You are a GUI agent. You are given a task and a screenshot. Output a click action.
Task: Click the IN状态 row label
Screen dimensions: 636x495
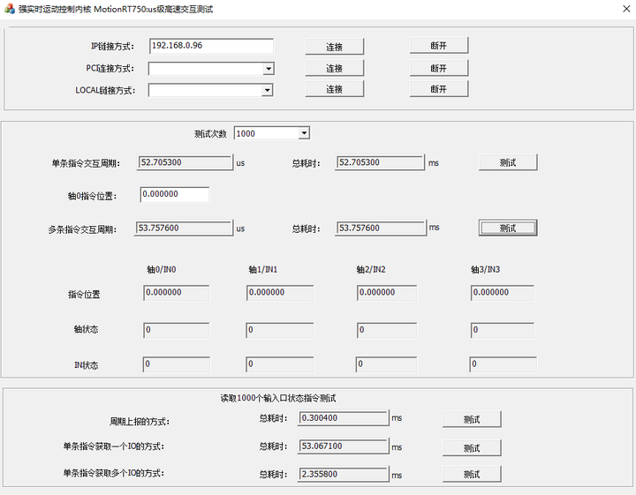pyautogui.click(x=86, y=365)
